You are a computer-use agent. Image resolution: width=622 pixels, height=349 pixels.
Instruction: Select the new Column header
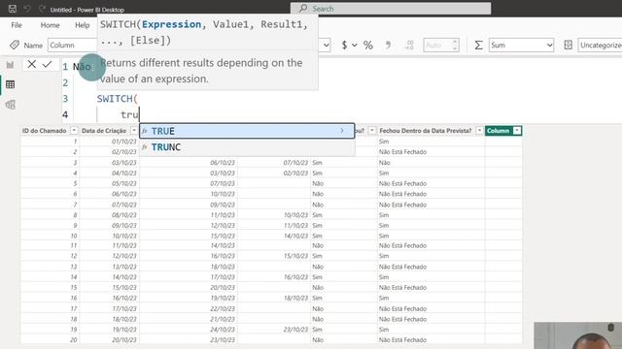pos(498,131)
